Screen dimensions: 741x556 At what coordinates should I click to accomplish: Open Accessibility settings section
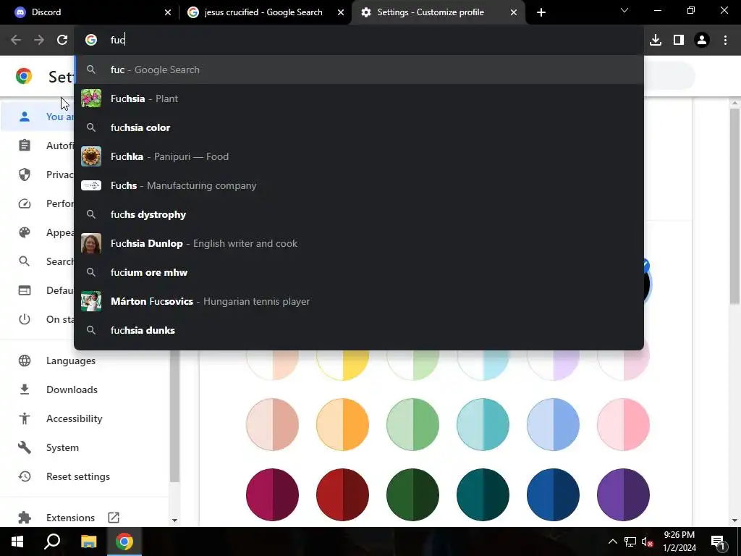[x=75, y=418]
